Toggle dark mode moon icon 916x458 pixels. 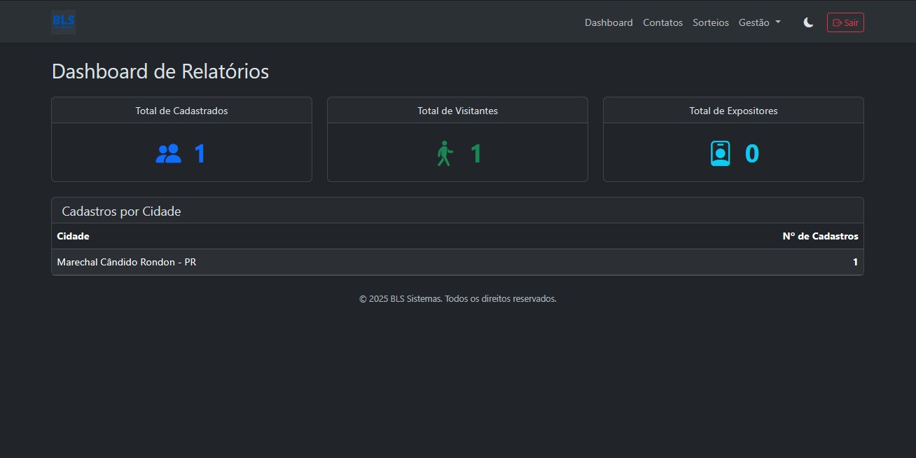coord(808,22)
